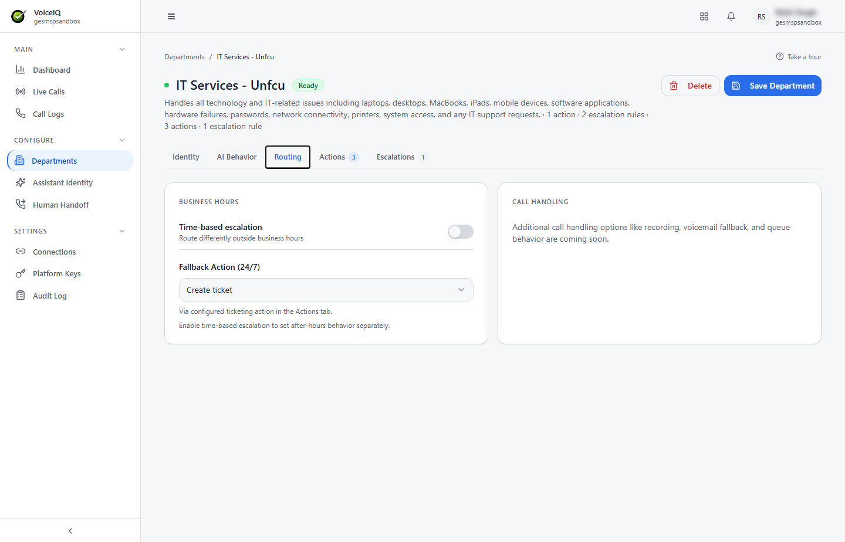Image resolution: width=845 pixels, height=542 pixels.
Task: Click the "Time-based escalation" label
Action: click(x=221, y=227)
